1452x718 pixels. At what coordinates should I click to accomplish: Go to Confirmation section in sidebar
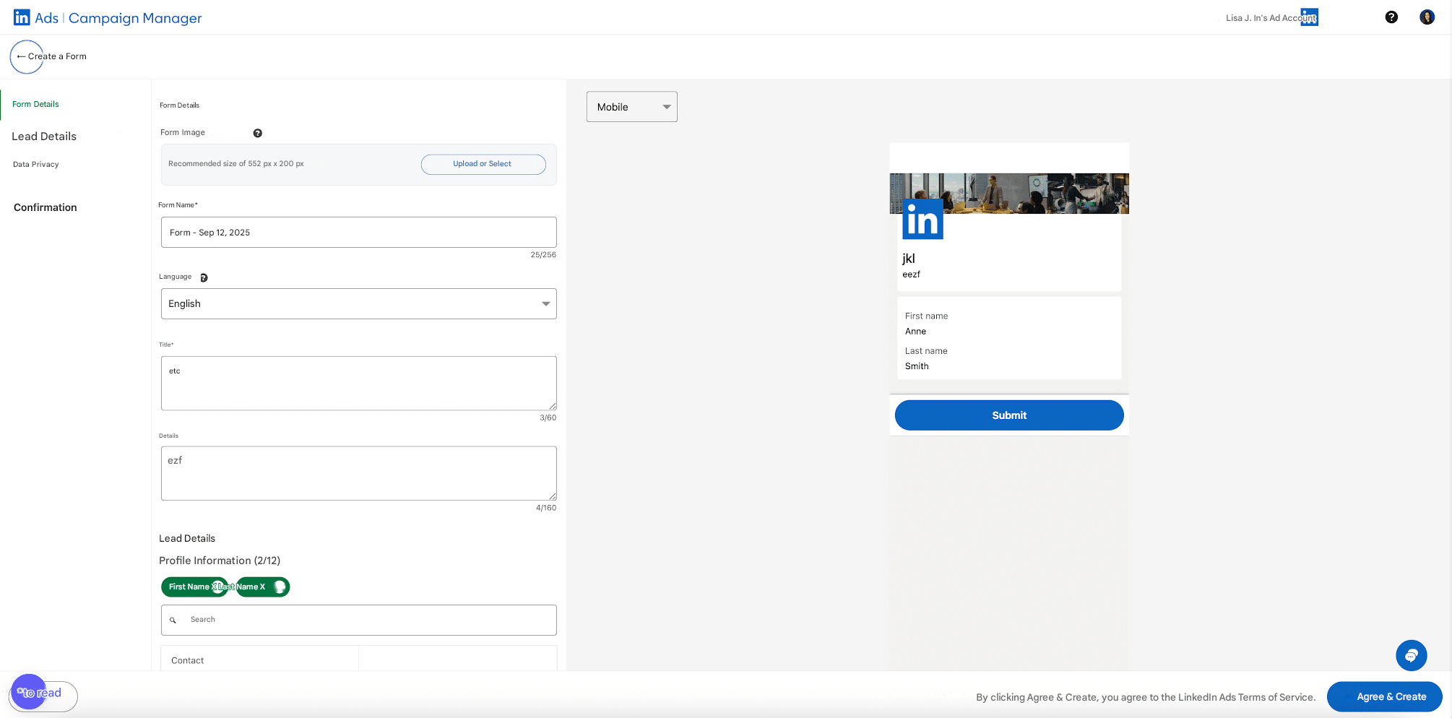tap(45, 207)
